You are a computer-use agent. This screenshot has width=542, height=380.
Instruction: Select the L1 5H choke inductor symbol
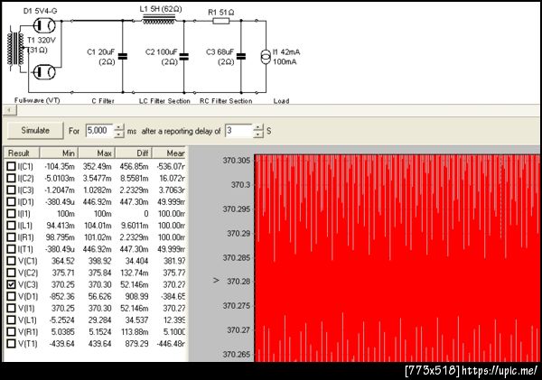point(159,20)
